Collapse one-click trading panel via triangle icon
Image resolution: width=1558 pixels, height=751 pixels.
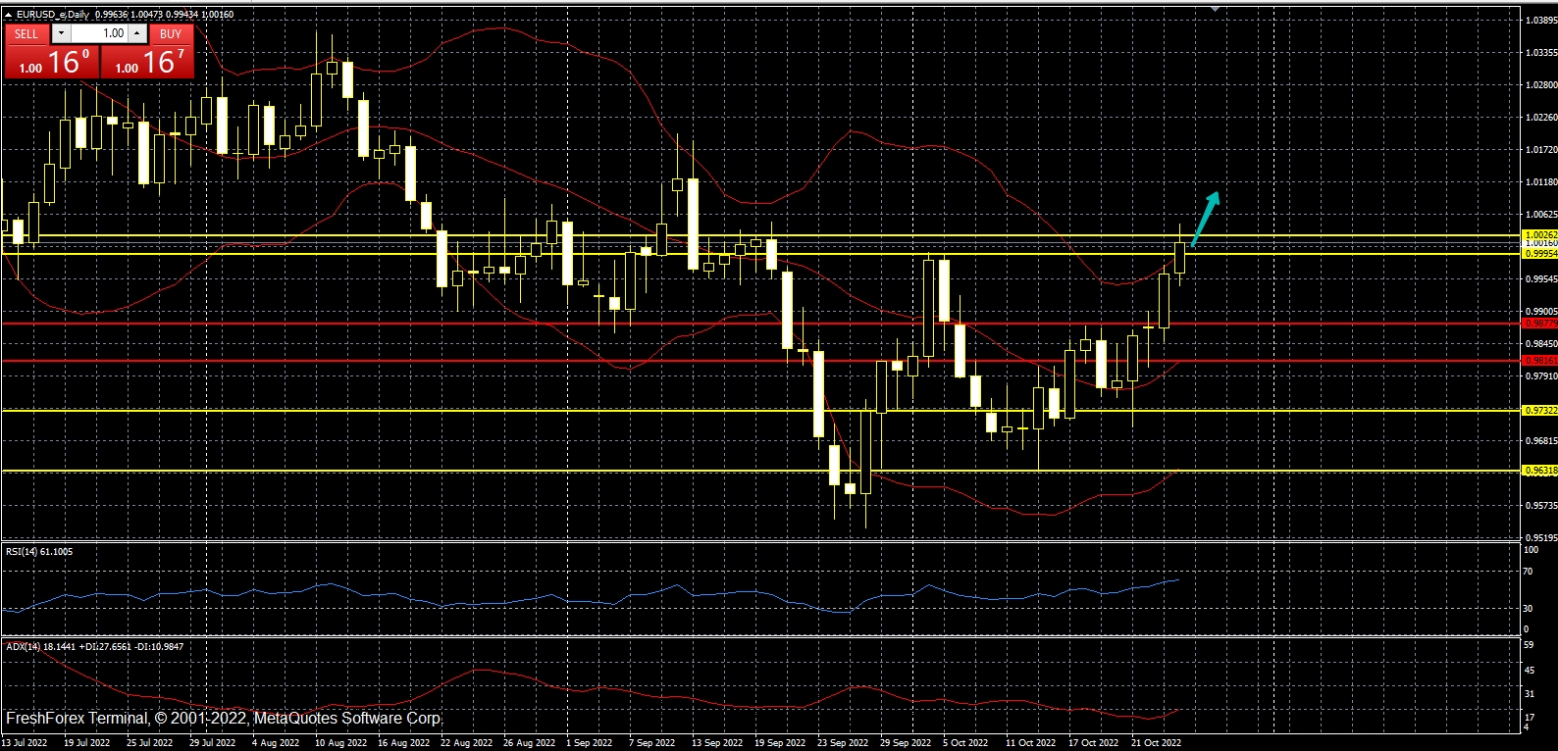click(x=9, y=15)
